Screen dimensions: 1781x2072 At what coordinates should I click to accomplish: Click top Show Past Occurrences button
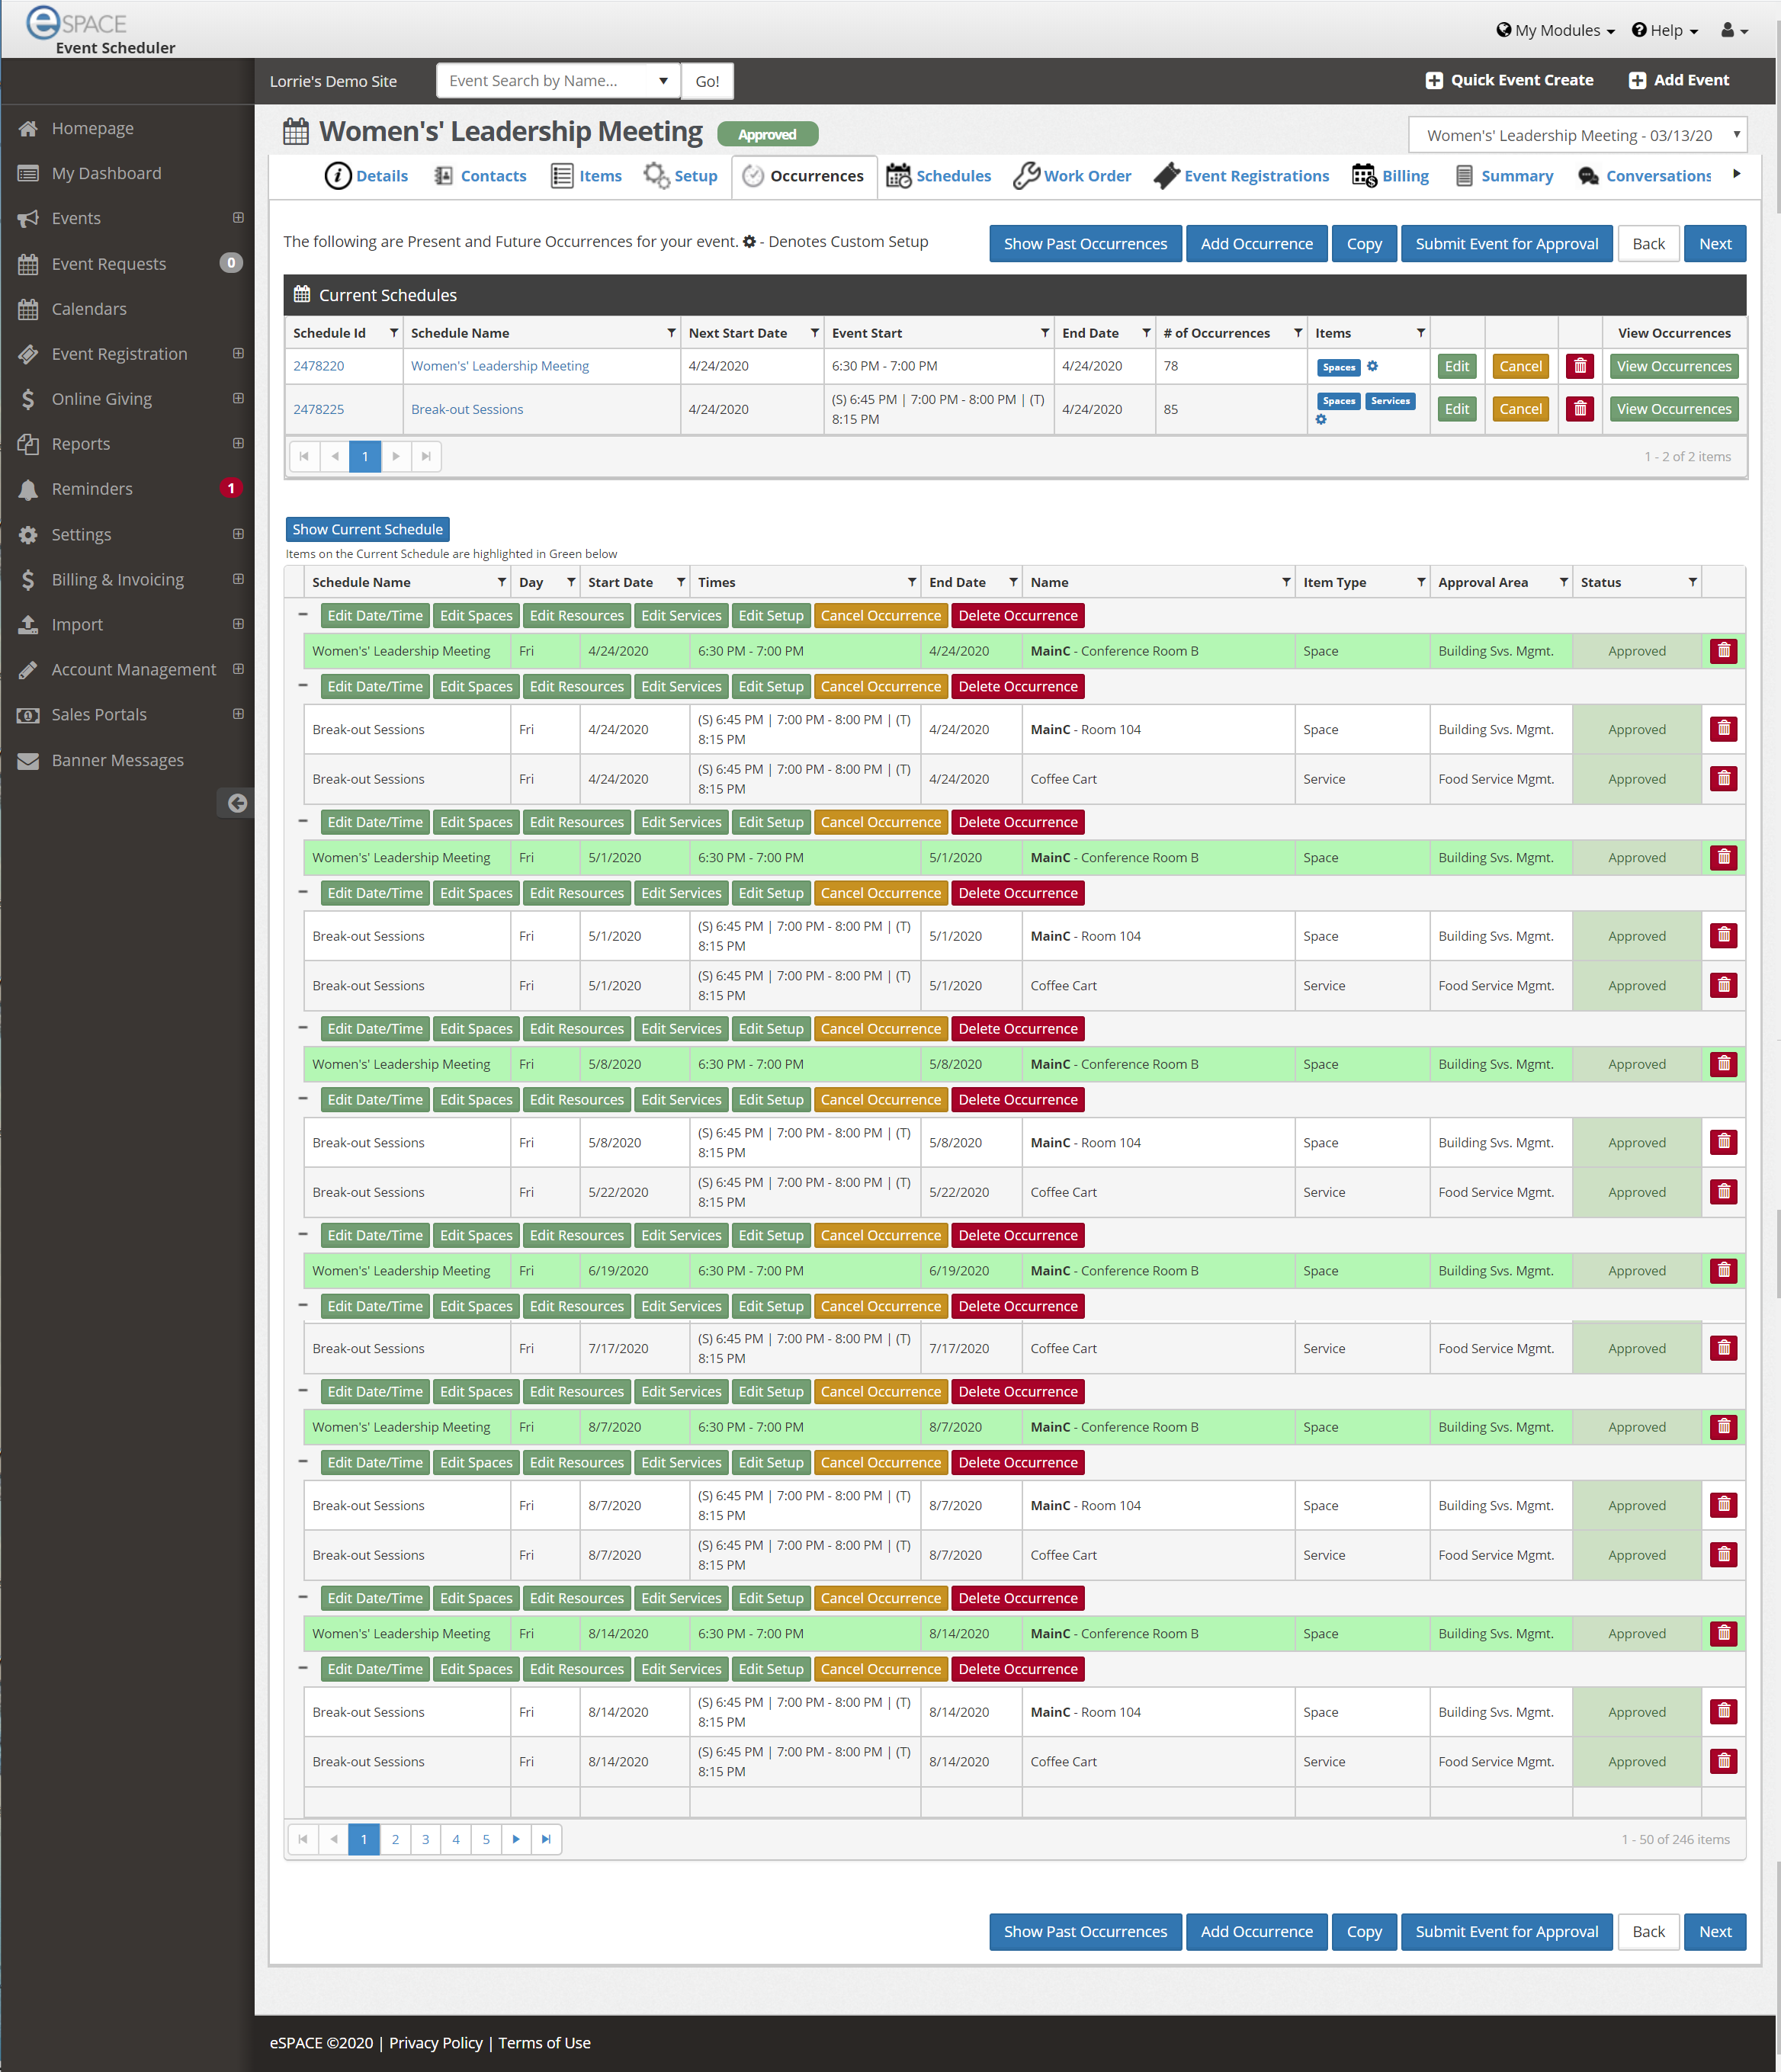[1085, 244]
